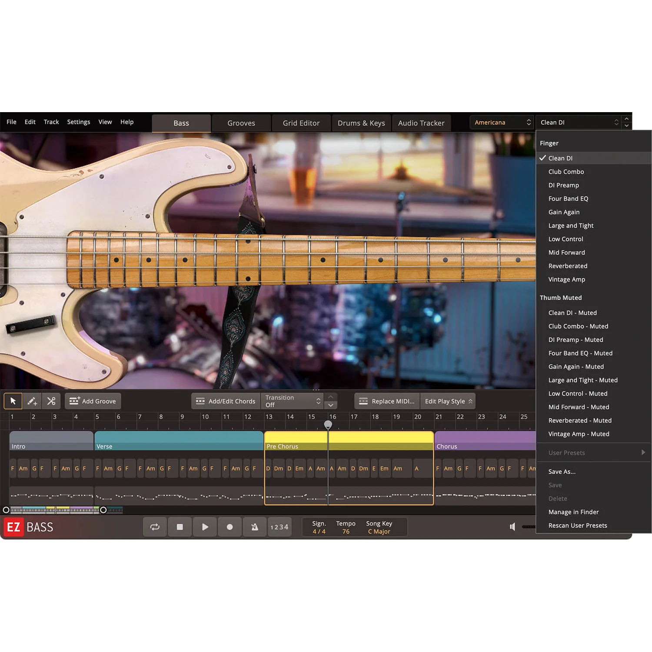Select the DI Preamp preset
The image size is (652, 652).
pos(594,185)
